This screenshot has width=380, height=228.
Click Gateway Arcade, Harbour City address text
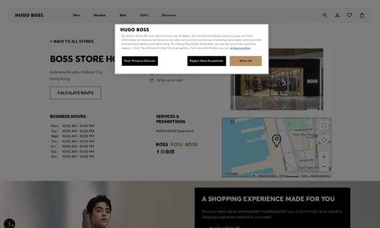(77, 72)
